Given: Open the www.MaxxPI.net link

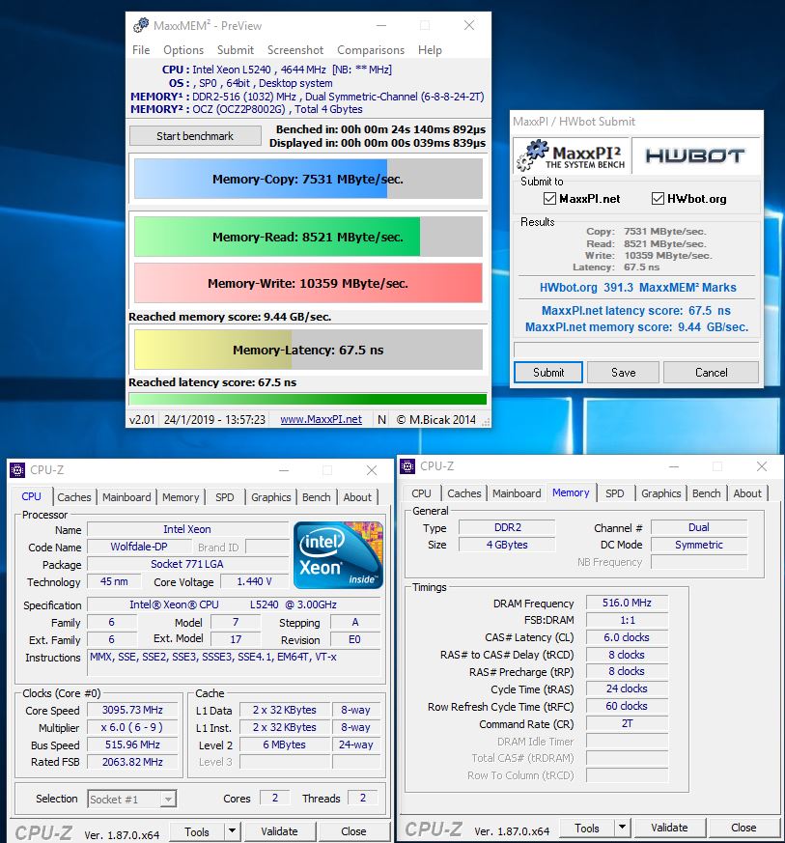Looking at the screenshot, I should 321,419.
